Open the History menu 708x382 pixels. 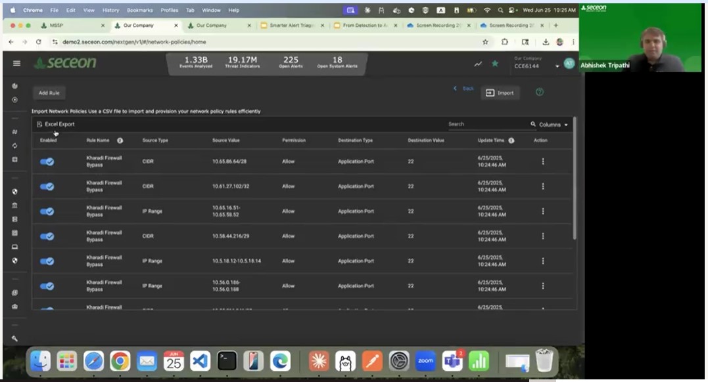point(110,10)
